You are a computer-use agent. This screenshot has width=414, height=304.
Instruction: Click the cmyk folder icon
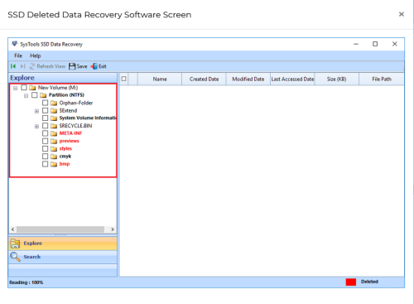point(54,157)
